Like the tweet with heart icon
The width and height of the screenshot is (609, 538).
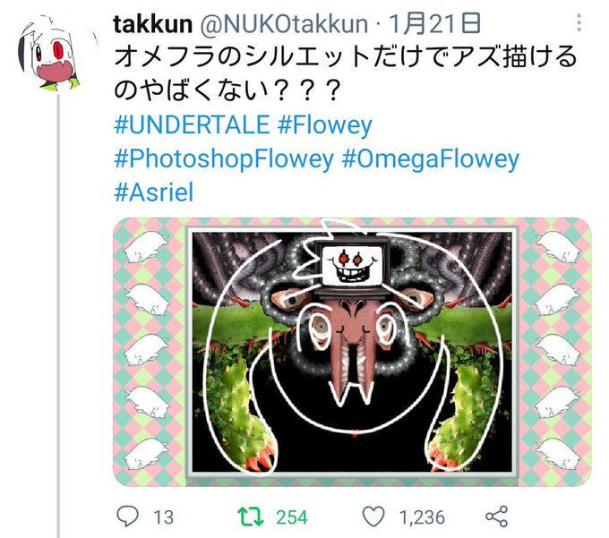click(x=373, y=517)
